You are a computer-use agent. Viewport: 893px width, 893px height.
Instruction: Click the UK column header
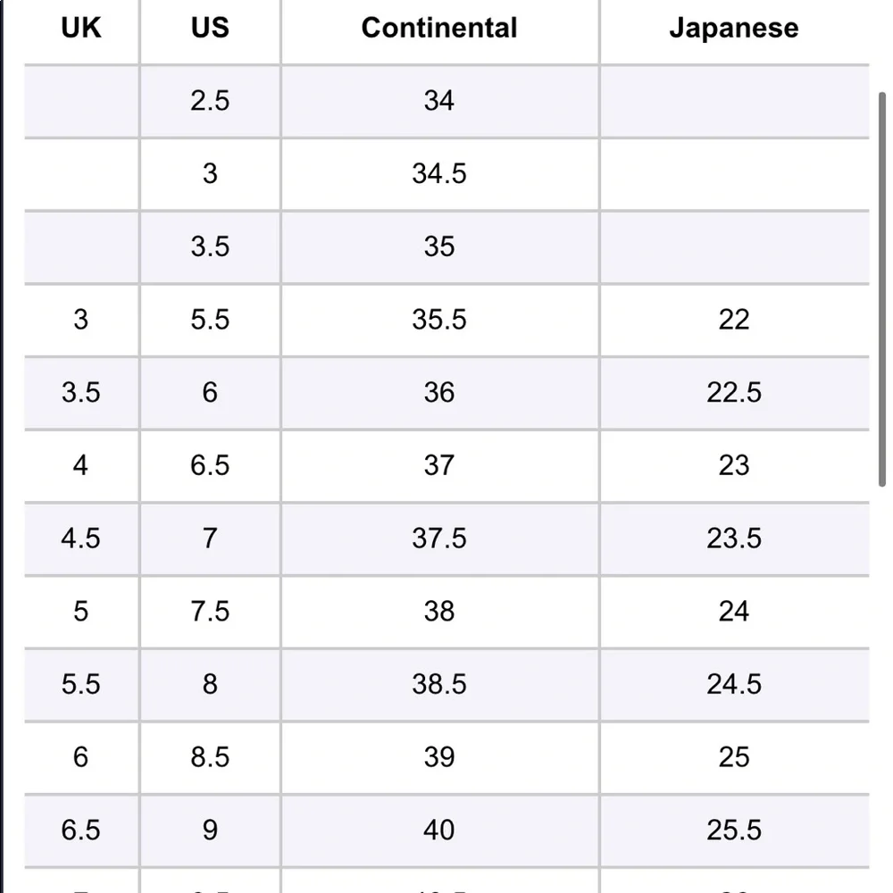point(81,28)
